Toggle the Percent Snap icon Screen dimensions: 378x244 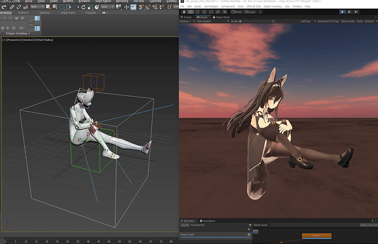(155, 7)
